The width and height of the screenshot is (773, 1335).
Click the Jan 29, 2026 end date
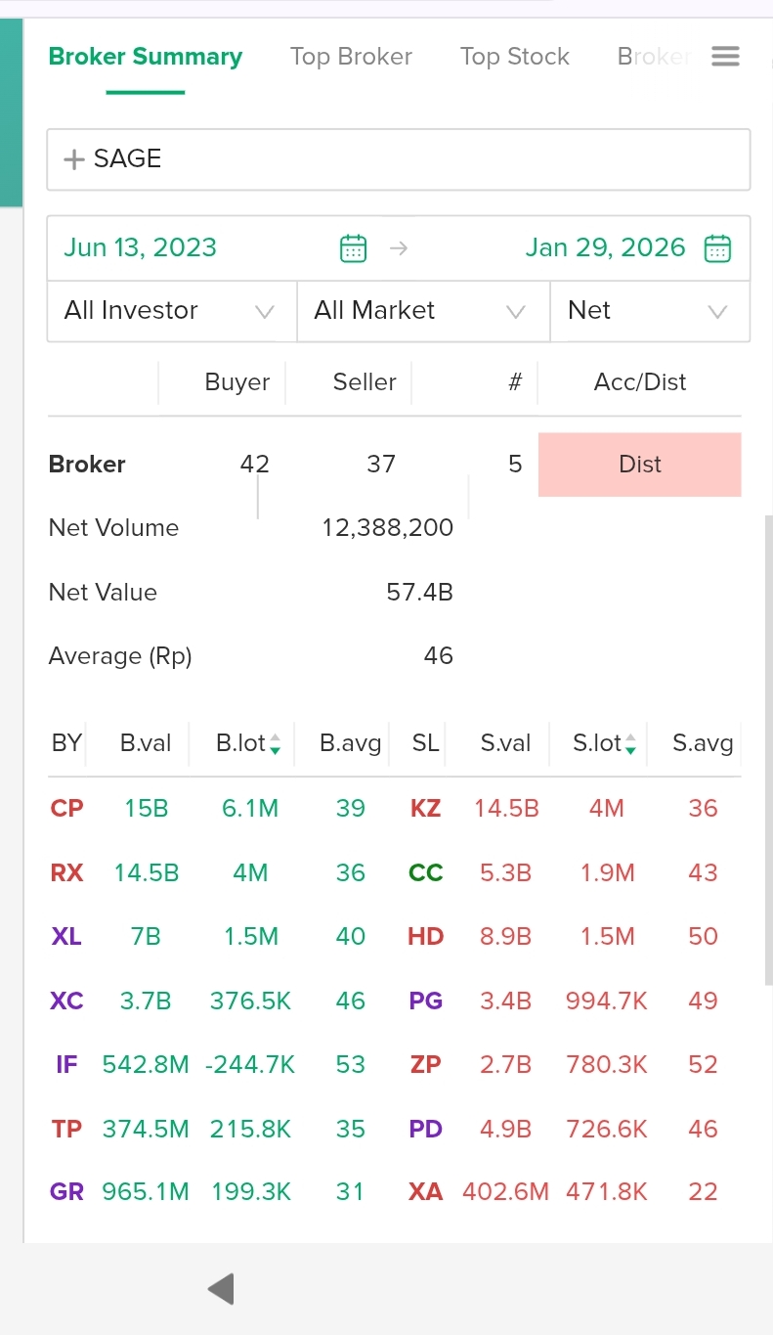point(605,247)
